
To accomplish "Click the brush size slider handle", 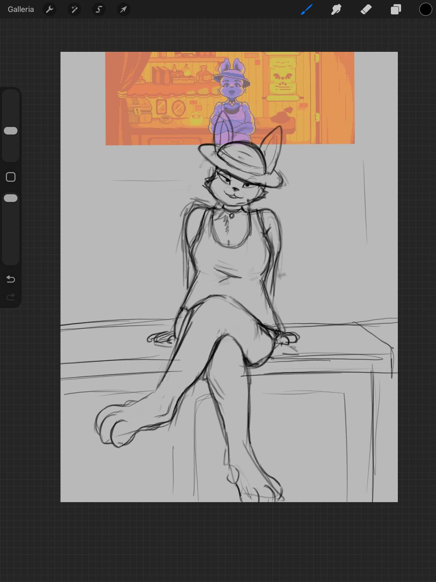I will pyautogui.click(x=10, y=131).
